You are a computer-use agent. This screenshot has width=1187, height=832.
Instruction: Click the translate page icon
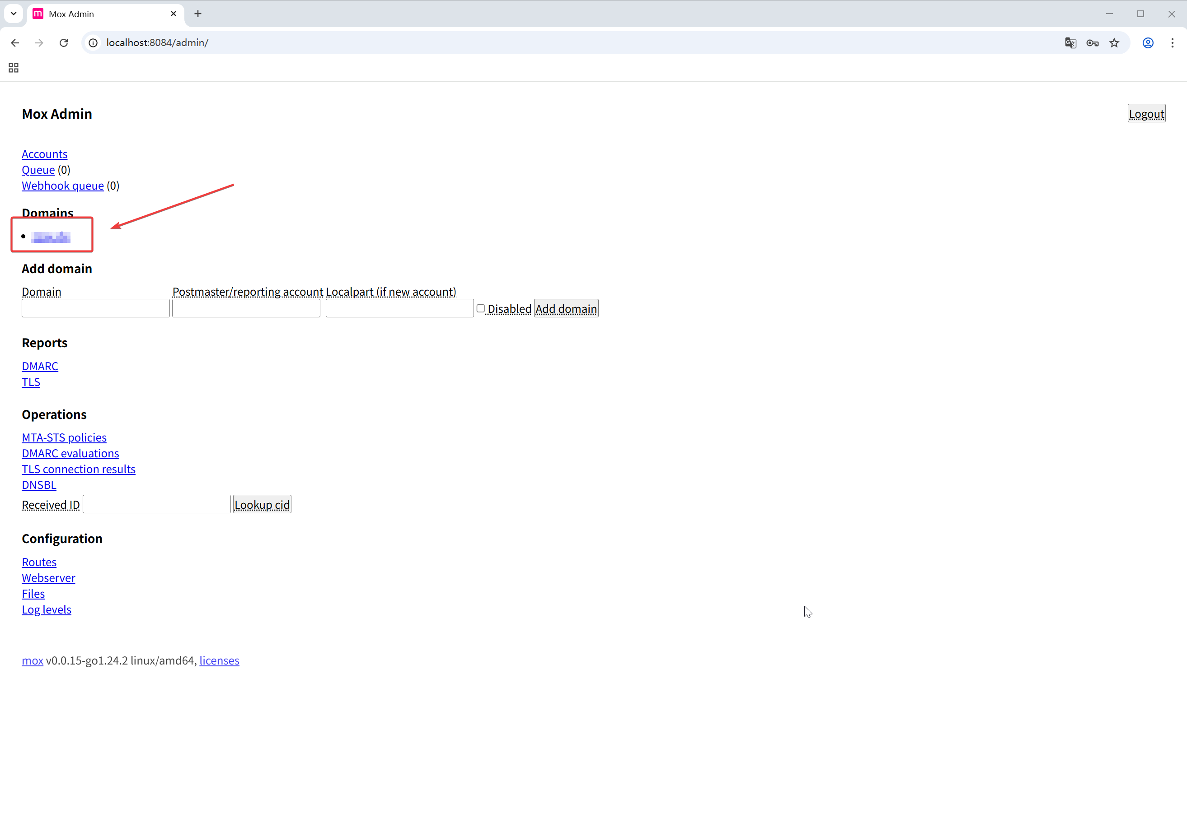pyautogui.click(x=1070, y=43)
